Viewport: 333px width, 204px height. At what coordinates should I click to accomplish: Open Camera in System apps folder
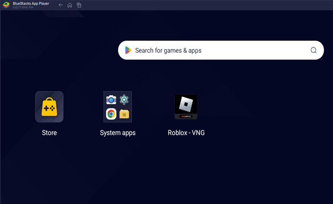tap(111, 100)
